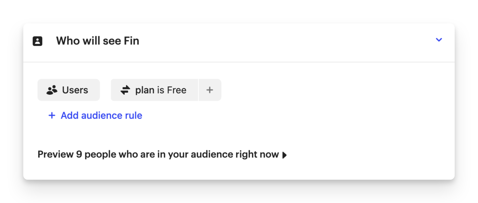
Task: Click the blue plus before Add audience rule
Action: pos(52,115)
